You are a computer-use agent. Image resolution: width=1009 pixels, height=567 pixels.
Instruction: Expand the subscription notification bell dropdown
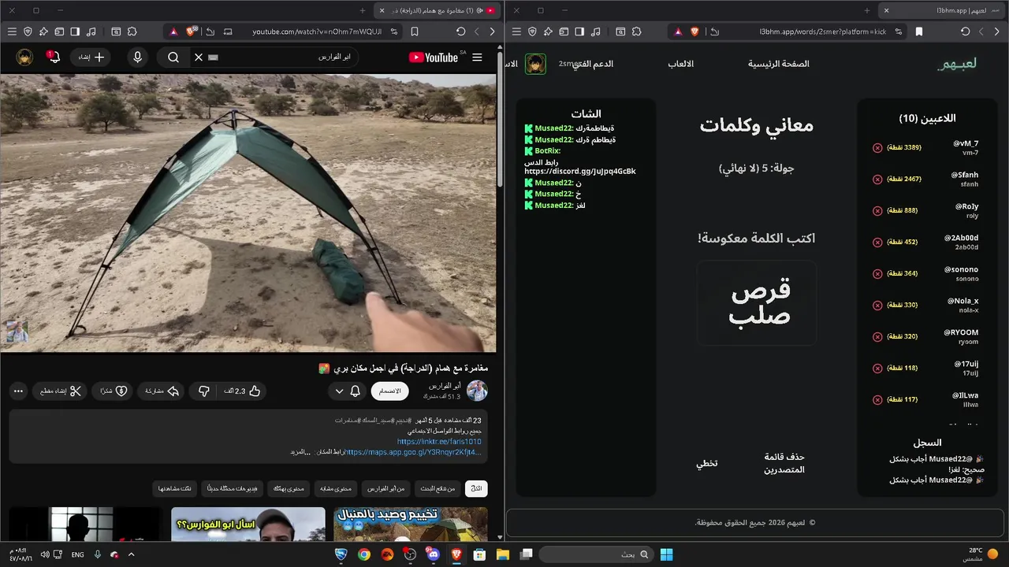tap(347, 391)
